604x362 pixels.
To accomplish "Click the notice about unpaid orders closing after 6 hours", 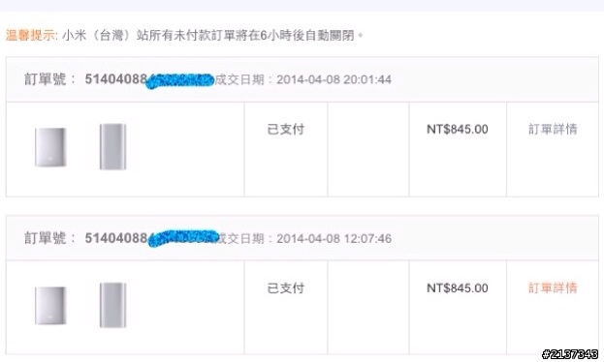I will point(212,36).
